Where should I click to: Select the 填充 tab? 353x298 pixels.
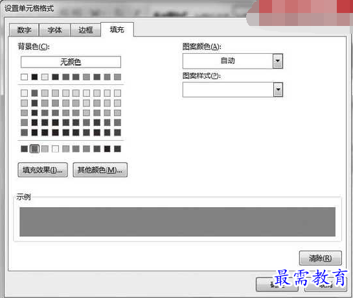tap(117, 30)
